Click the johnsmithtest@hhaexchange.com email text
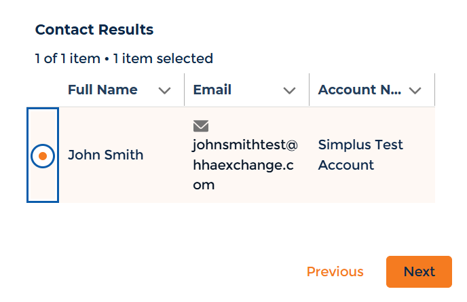 click(x=244, y=164)
